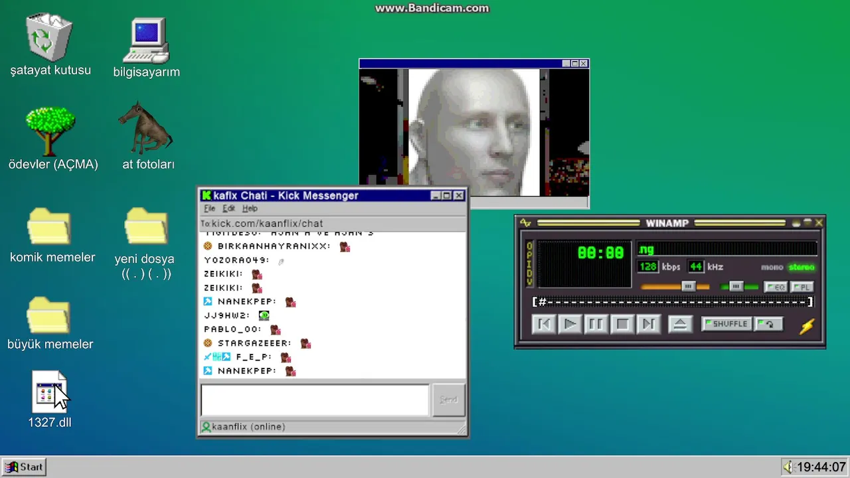Click the YOZORA049 username in chat
This screenshot has width=850, height=478.
pos(237,260)
